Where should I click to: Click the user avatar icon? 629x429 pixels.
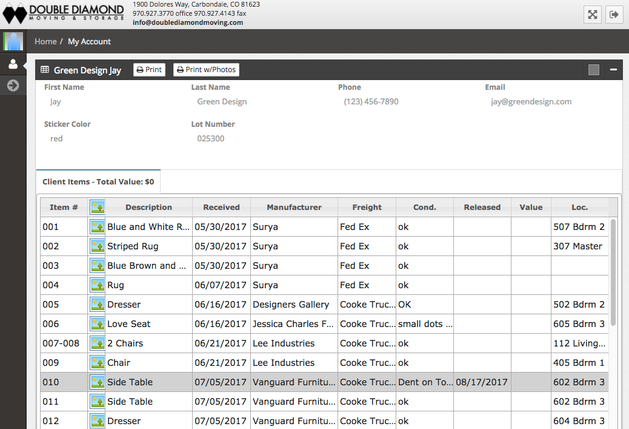13,41
